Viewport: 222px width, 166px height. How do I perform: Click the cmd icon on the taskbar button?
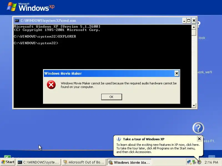click(x=20, y=162)
